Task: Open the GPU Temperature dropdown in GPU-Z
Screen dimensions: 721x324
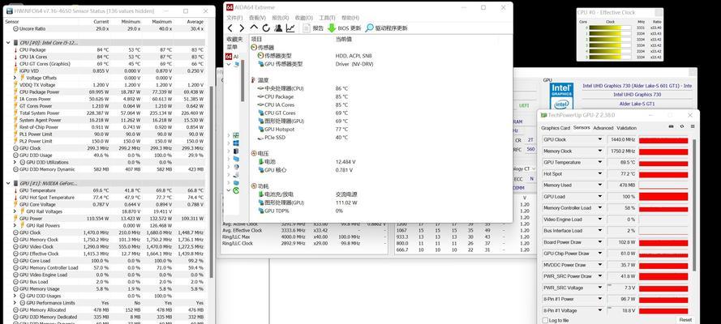Action: pyautogui.click(x=600, y=163)
